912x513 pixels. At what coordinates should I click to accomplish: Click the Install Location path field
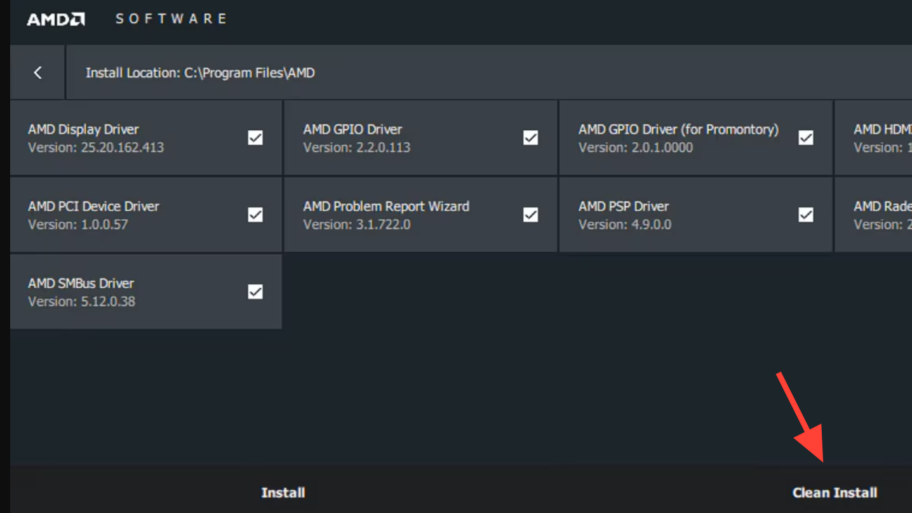(489, 72)
